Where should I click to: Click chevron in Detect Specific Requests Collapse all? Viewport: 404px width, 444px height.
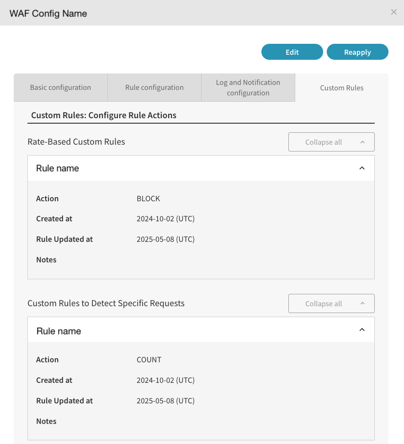(362, 303)
